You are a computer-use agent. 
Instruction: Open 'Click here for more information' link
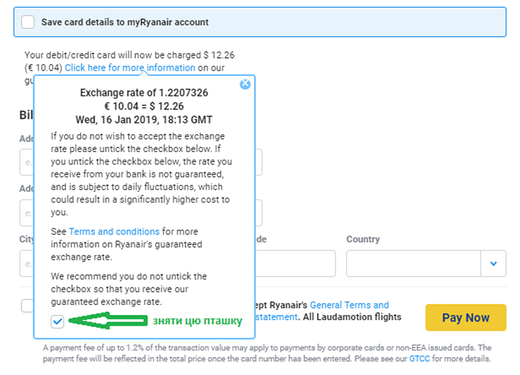[x=130, y=67]
